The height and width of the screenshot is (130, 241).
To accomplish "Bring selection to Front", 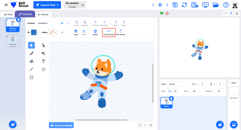I will 115,23.
